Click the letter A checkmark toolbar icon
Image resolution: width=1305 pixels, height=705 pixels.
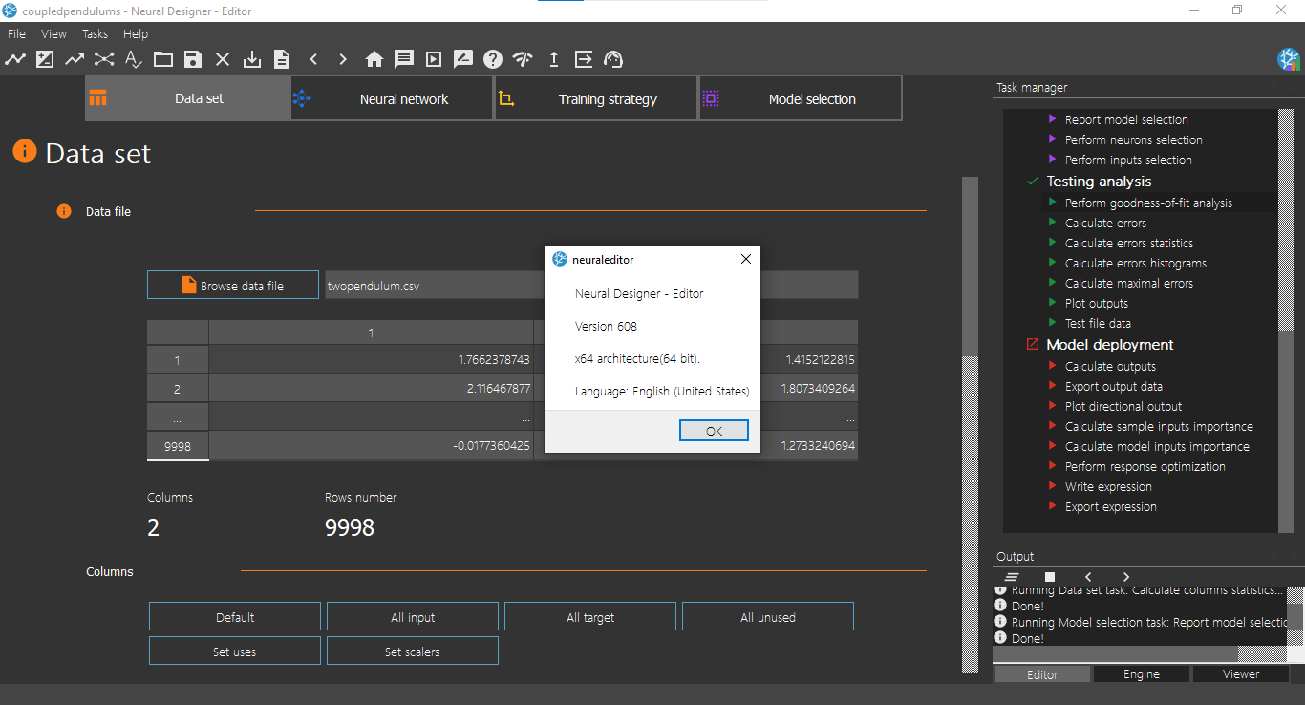click(134, 59)
